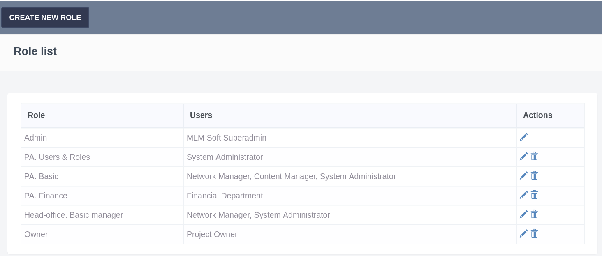Click the Role column header
The height and width of the screenshot is (256, 602).
[36, 115]
